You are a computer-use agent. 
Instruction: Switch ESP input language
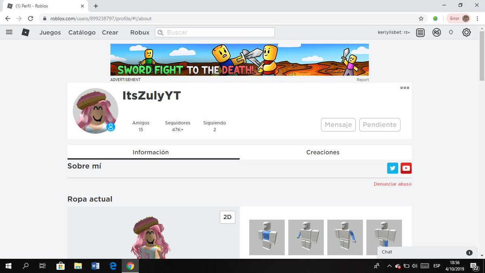point(437,266)
